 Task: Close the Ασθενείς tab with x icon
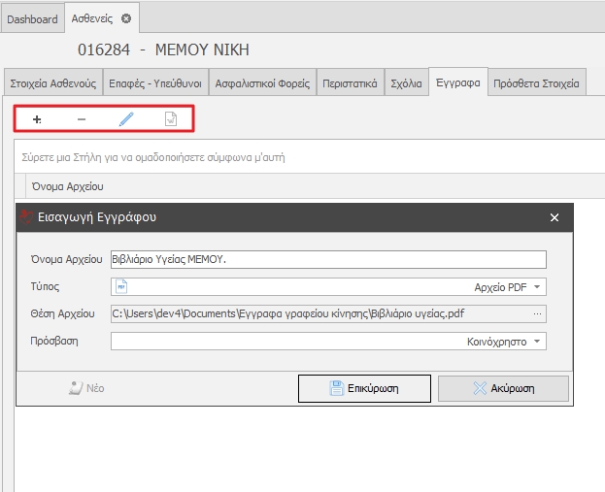tap(126, 18)
